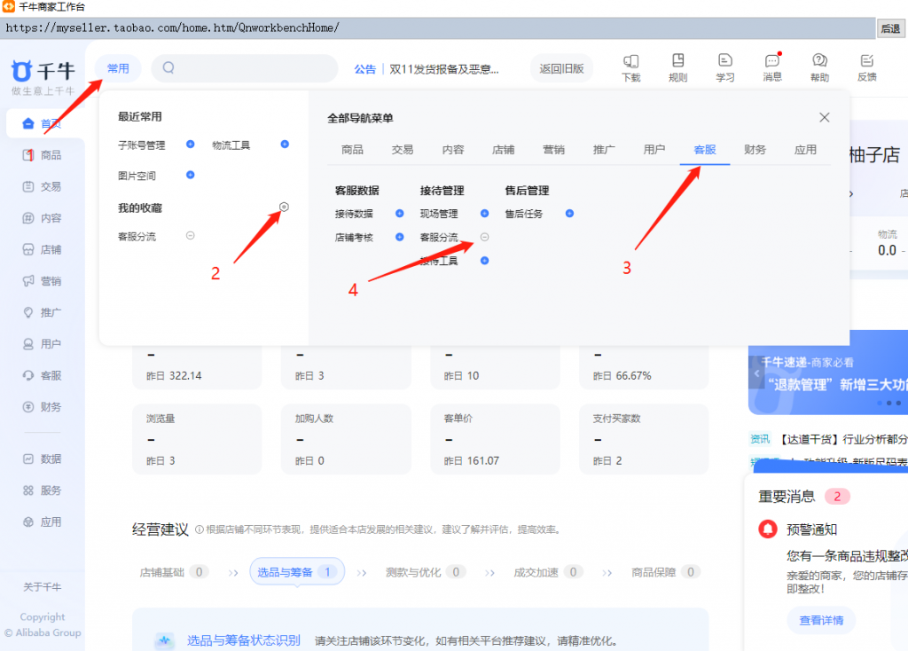Viewport: 908px width, 651px height.
Task: Switch to the 财务 navigation tab
Action: [755, 150]
